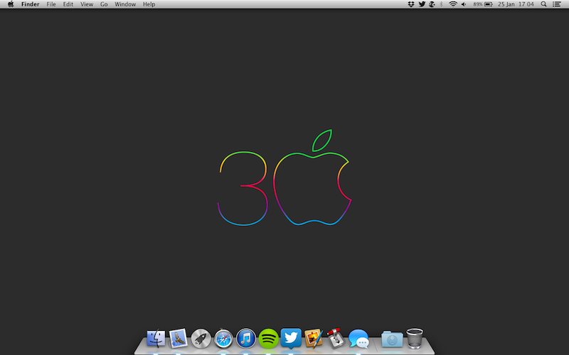Open the battery status menu showing 89%
Image resolution: width=569 pixels, height=355 pixels.
point(483,4)
